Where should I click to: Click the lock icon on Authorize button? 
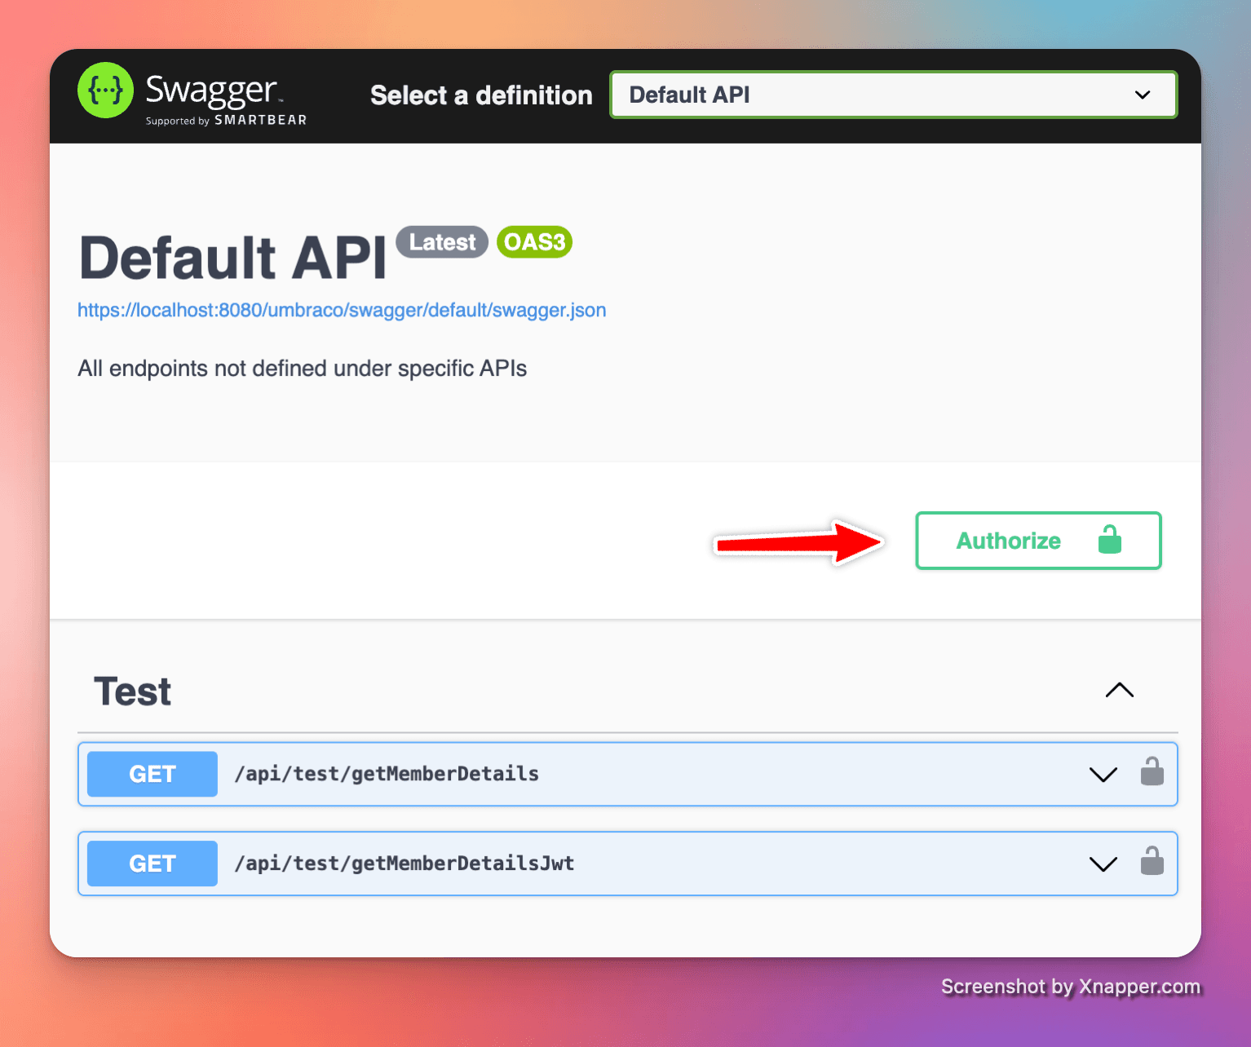[1111, 540]
